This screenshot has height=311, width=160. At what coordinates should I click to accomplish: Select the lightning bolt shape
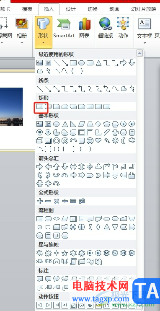(x=107, y=141)
